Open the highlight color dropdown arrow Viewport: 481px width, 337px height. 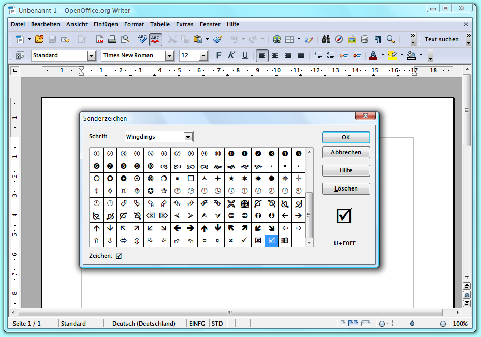(x=402, y=55)
